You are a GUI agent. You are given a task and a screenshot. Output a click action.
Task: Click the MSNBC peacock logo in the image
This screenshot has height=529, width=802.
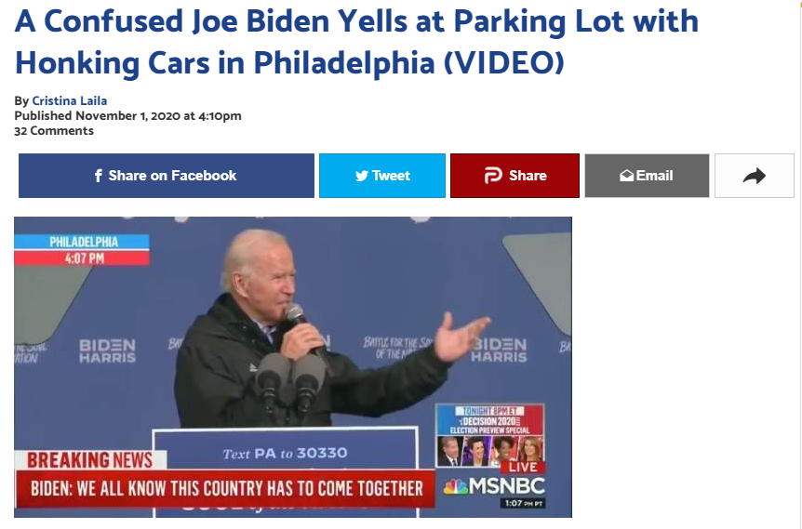click(455, 486)
